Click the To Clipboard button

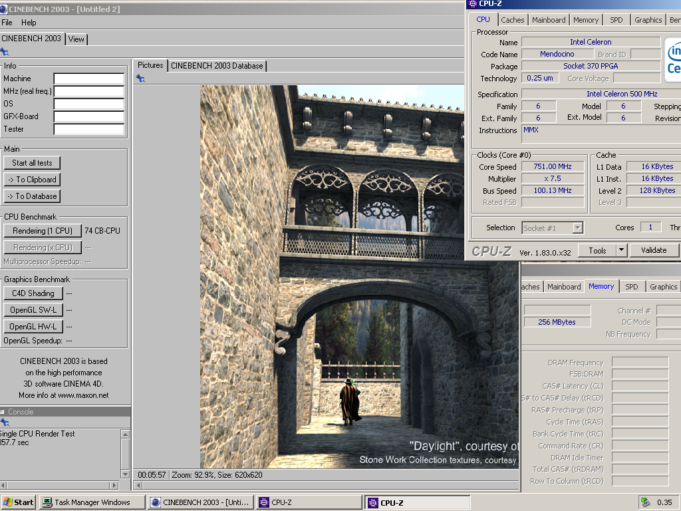pyautogui.click(x=32, y=180)
